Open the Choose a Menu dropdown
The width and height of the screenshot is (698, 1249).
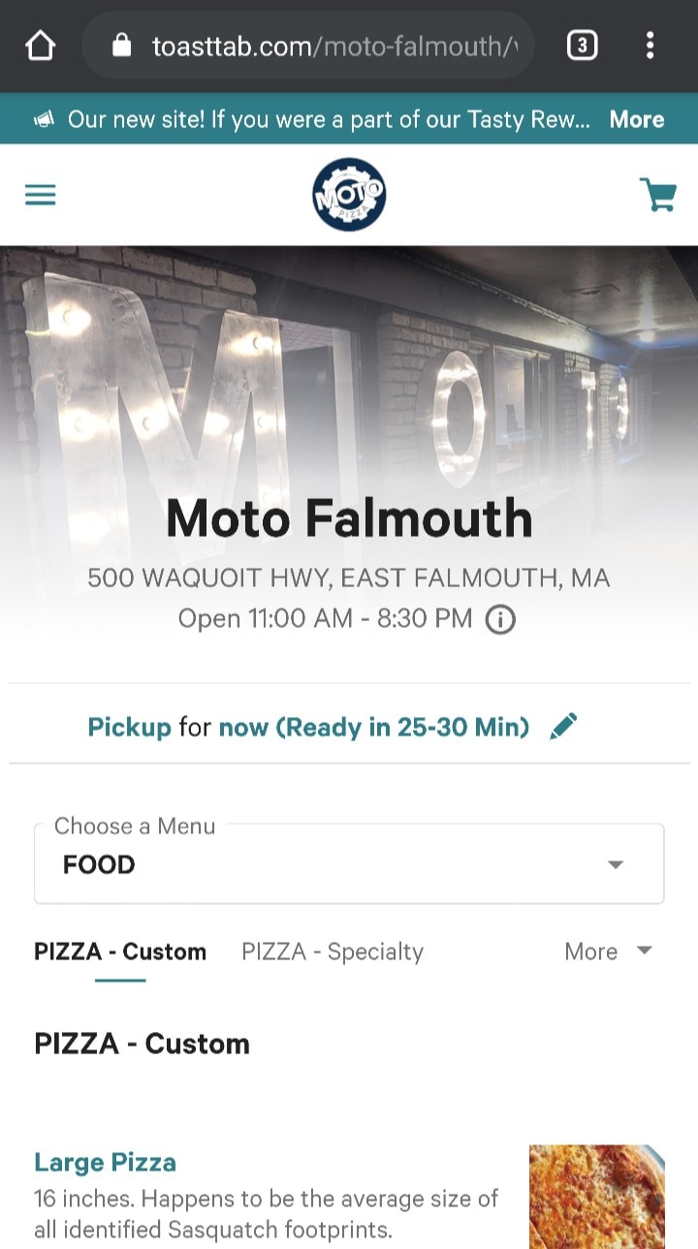(x=349, y=863)
